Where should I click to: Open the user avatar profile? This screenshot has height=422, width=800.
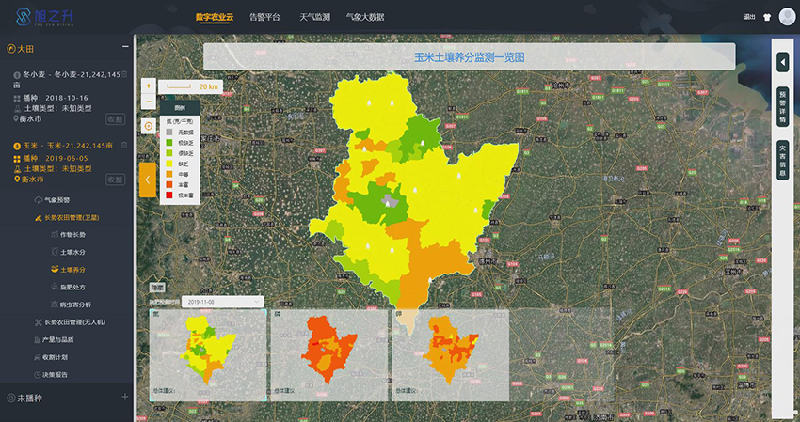(x=786, y=16)
